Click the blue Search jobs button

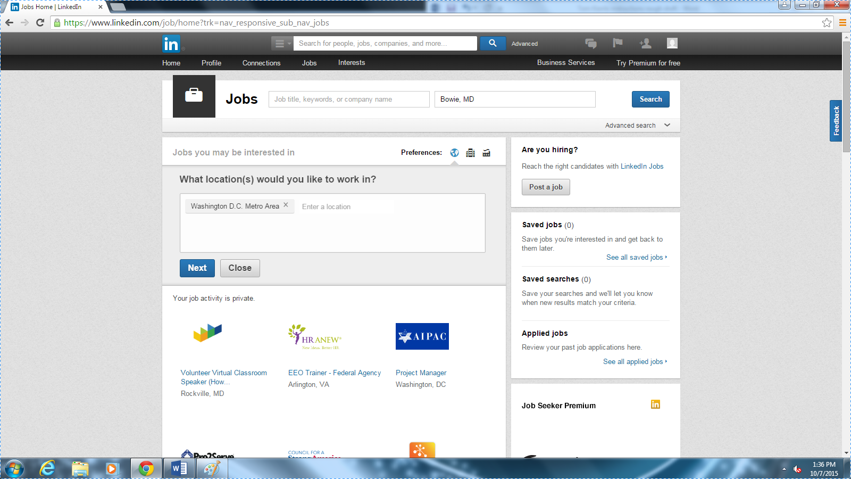click(650, 99)
